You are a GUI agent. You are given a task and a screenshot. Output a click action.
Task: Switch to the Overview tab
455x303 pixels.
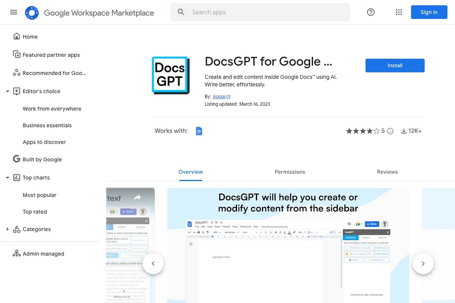(190, 172)
